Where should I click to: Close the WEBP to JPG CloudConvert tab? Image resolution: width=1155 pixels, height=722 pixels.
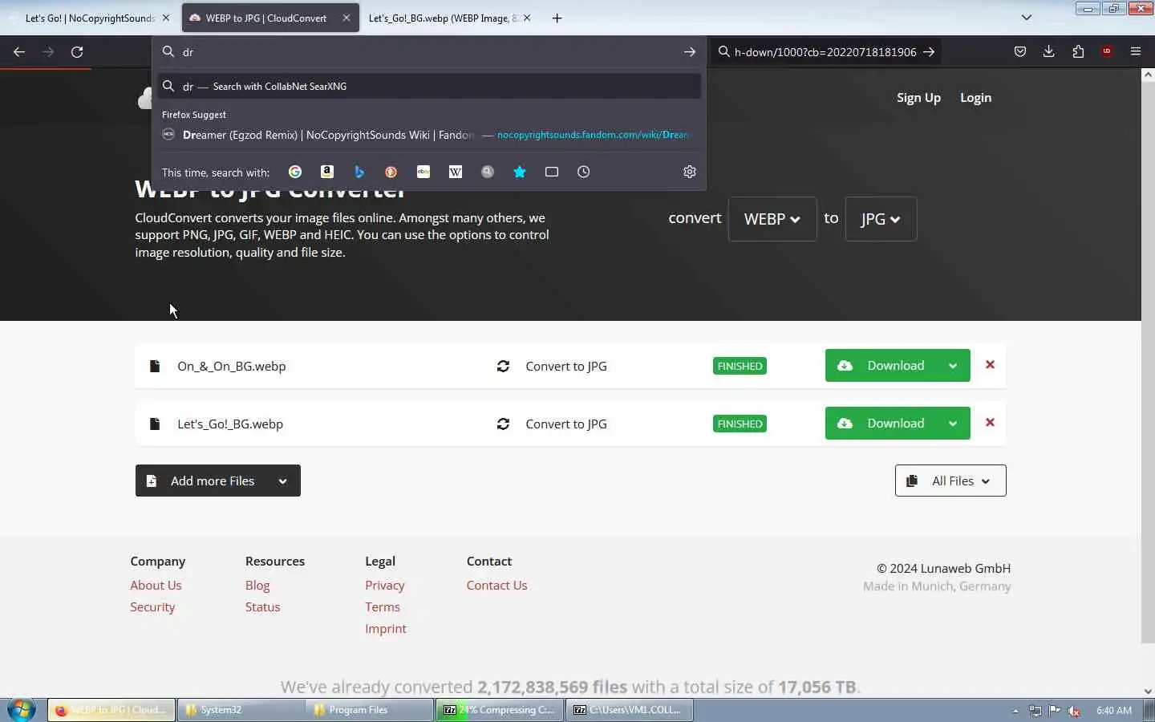346,18
